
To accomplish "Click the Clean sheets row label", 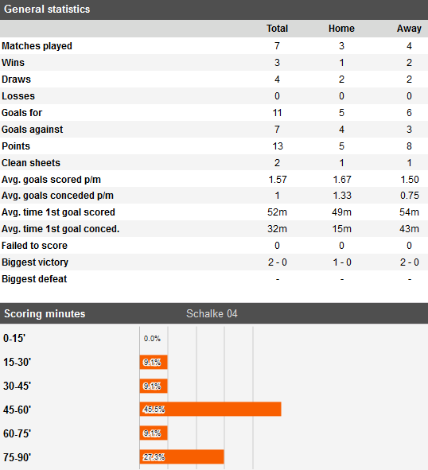I will 31,163.
